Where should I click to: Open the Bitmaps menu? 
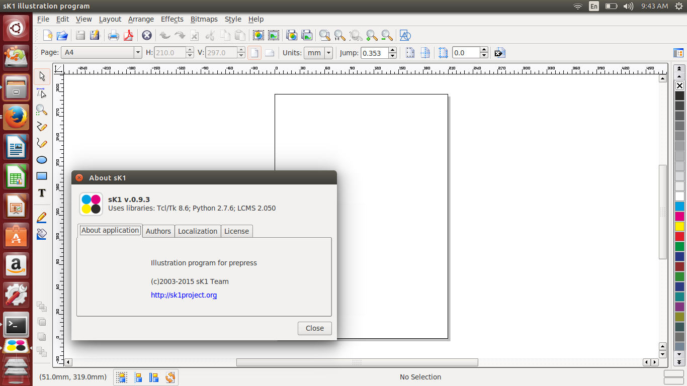[204, 19]
